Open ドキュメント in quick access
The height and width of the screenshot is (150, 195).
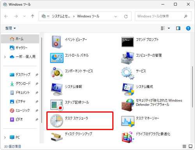point(20,92)
